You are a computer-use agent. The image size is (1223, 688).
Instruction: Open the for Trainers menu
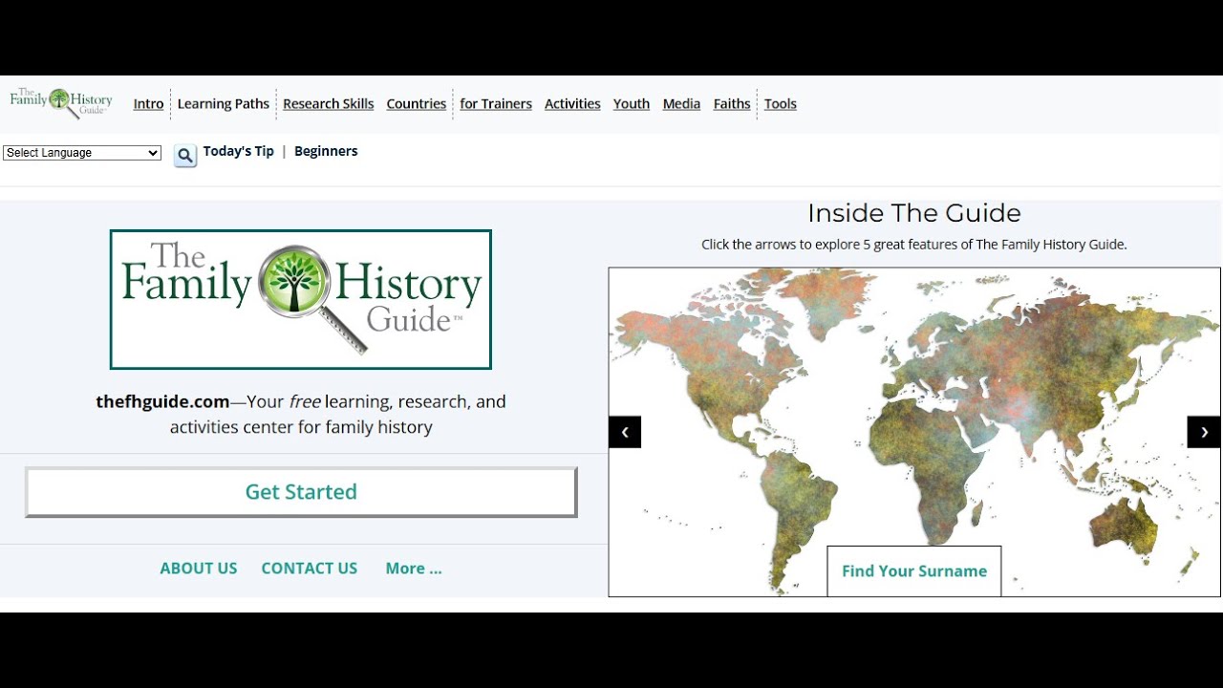coord(496,104)
